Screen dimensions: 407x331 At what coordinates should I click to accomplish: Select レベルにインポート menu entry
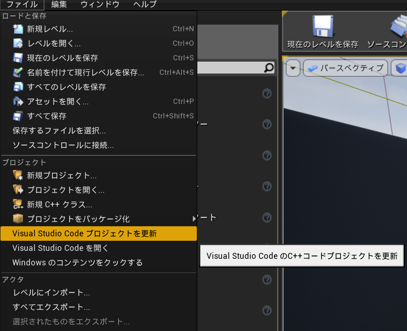(98, 293)
